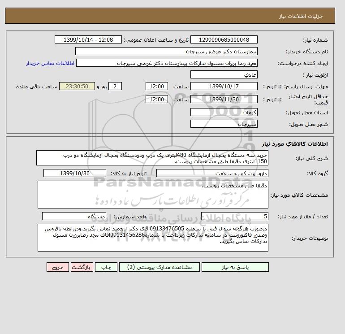Click response deadline date 1399/10/17
Viewport: 345px width, 334px height.
[224, 87]
